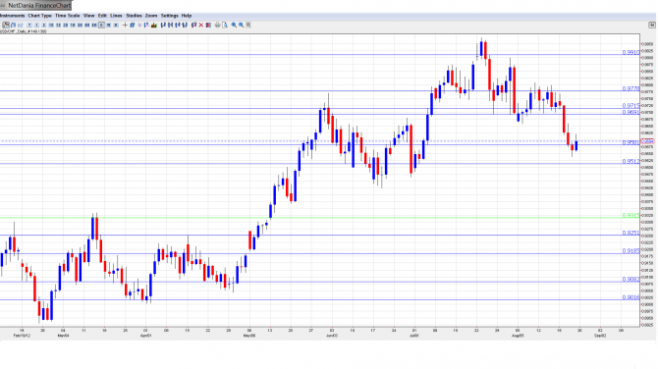Open the studies bar-chart icon
The height and width of the screenshot is (369, 658).
[154, 26]
